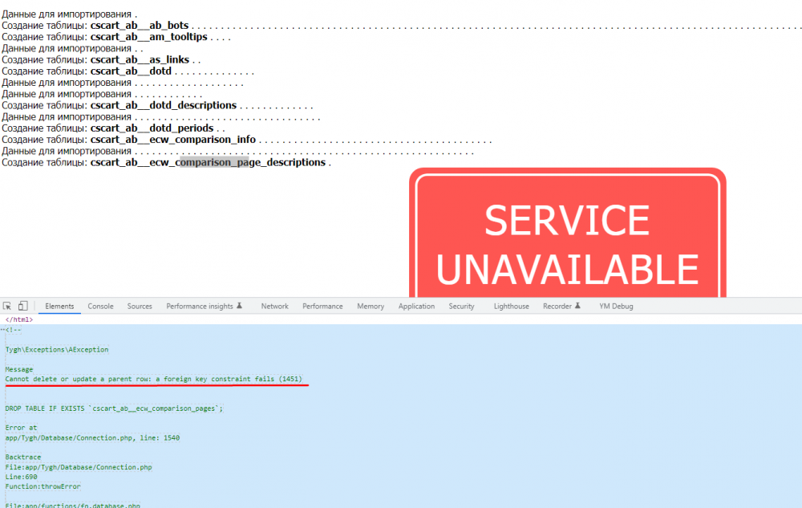Viewport: 802px width, 508px height.
Task: Click the DROP TABLE IF EXISTS statement line
Action: tap(114, 408)
